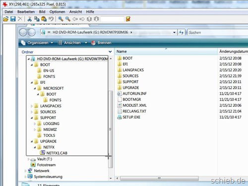This screenshot has height=186, width=248.
Task: Collapse the SUPPORT folder in tree
Action: pyautogui.click(x=32, y=118)
